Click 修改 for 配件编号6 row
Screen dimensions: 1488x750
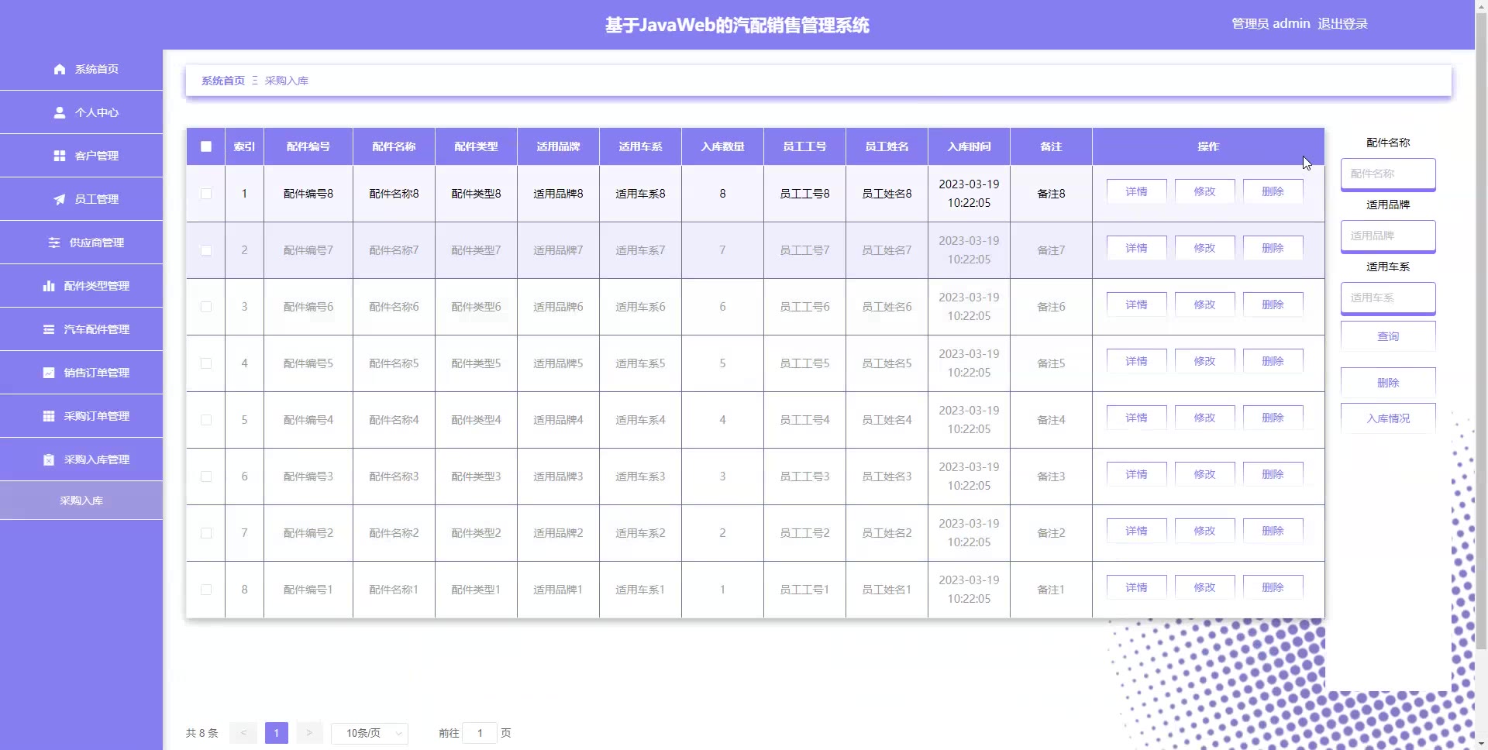pos(1204,304)
